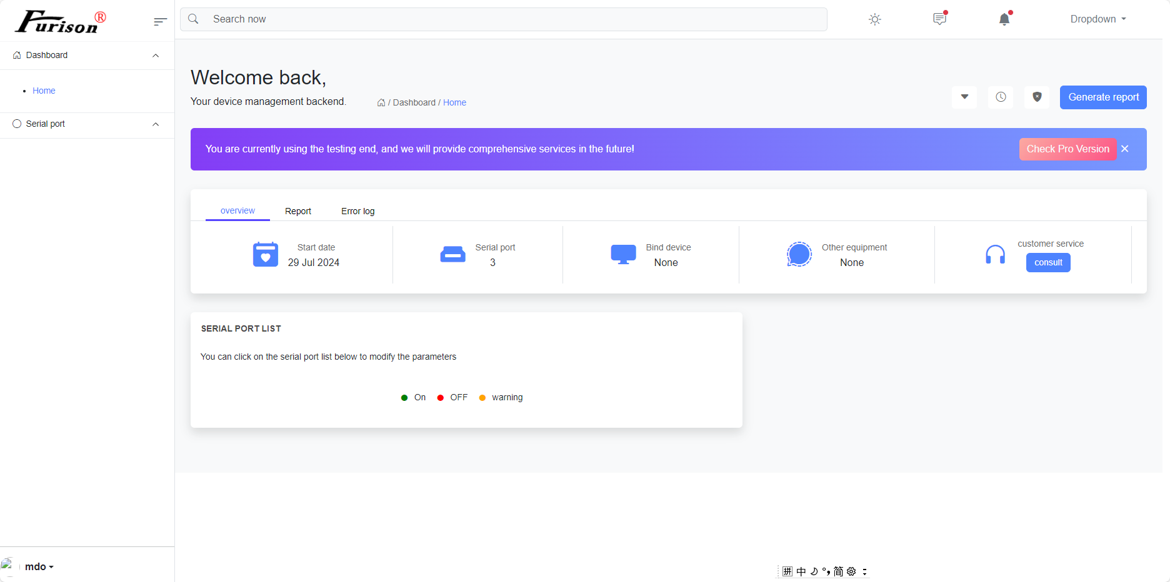The width and height of the screenshot is (1170, 582).
Task: Open Home in the sidebar
Action: [44, 91]
